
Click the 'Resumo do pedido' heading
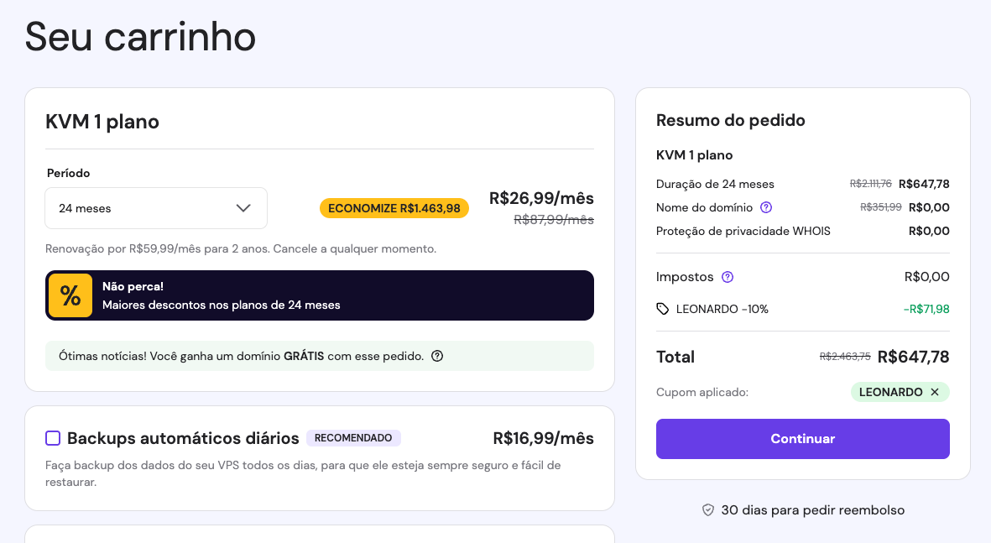tap(731, 120)
